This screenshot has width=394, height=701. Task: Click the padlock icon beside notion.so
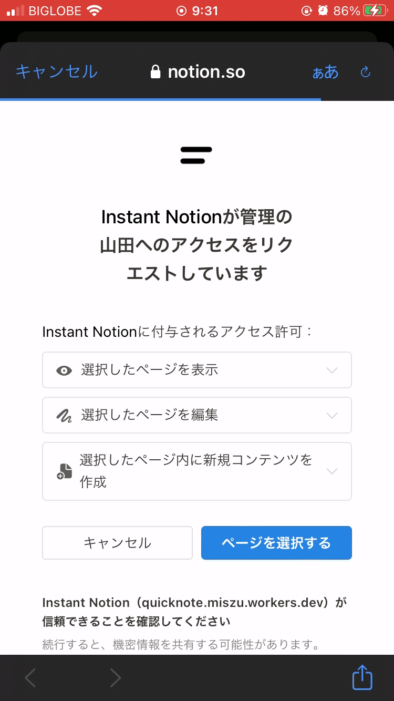(155, 71)
